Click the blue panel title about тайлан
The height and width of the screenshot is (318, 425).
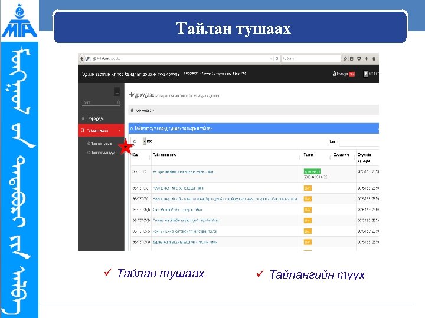tap(173, 128)
